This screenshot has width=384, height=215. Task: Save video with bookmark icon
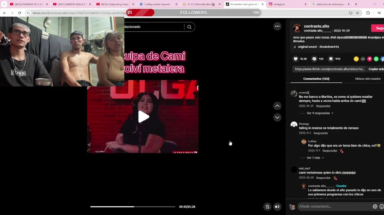point(331,59)
